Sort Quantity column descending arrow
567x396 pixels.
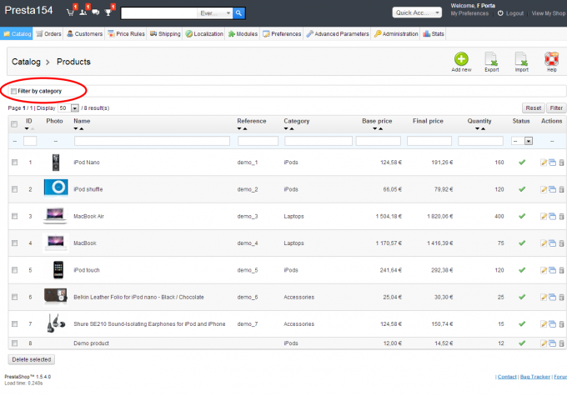[x=477, y=128]
